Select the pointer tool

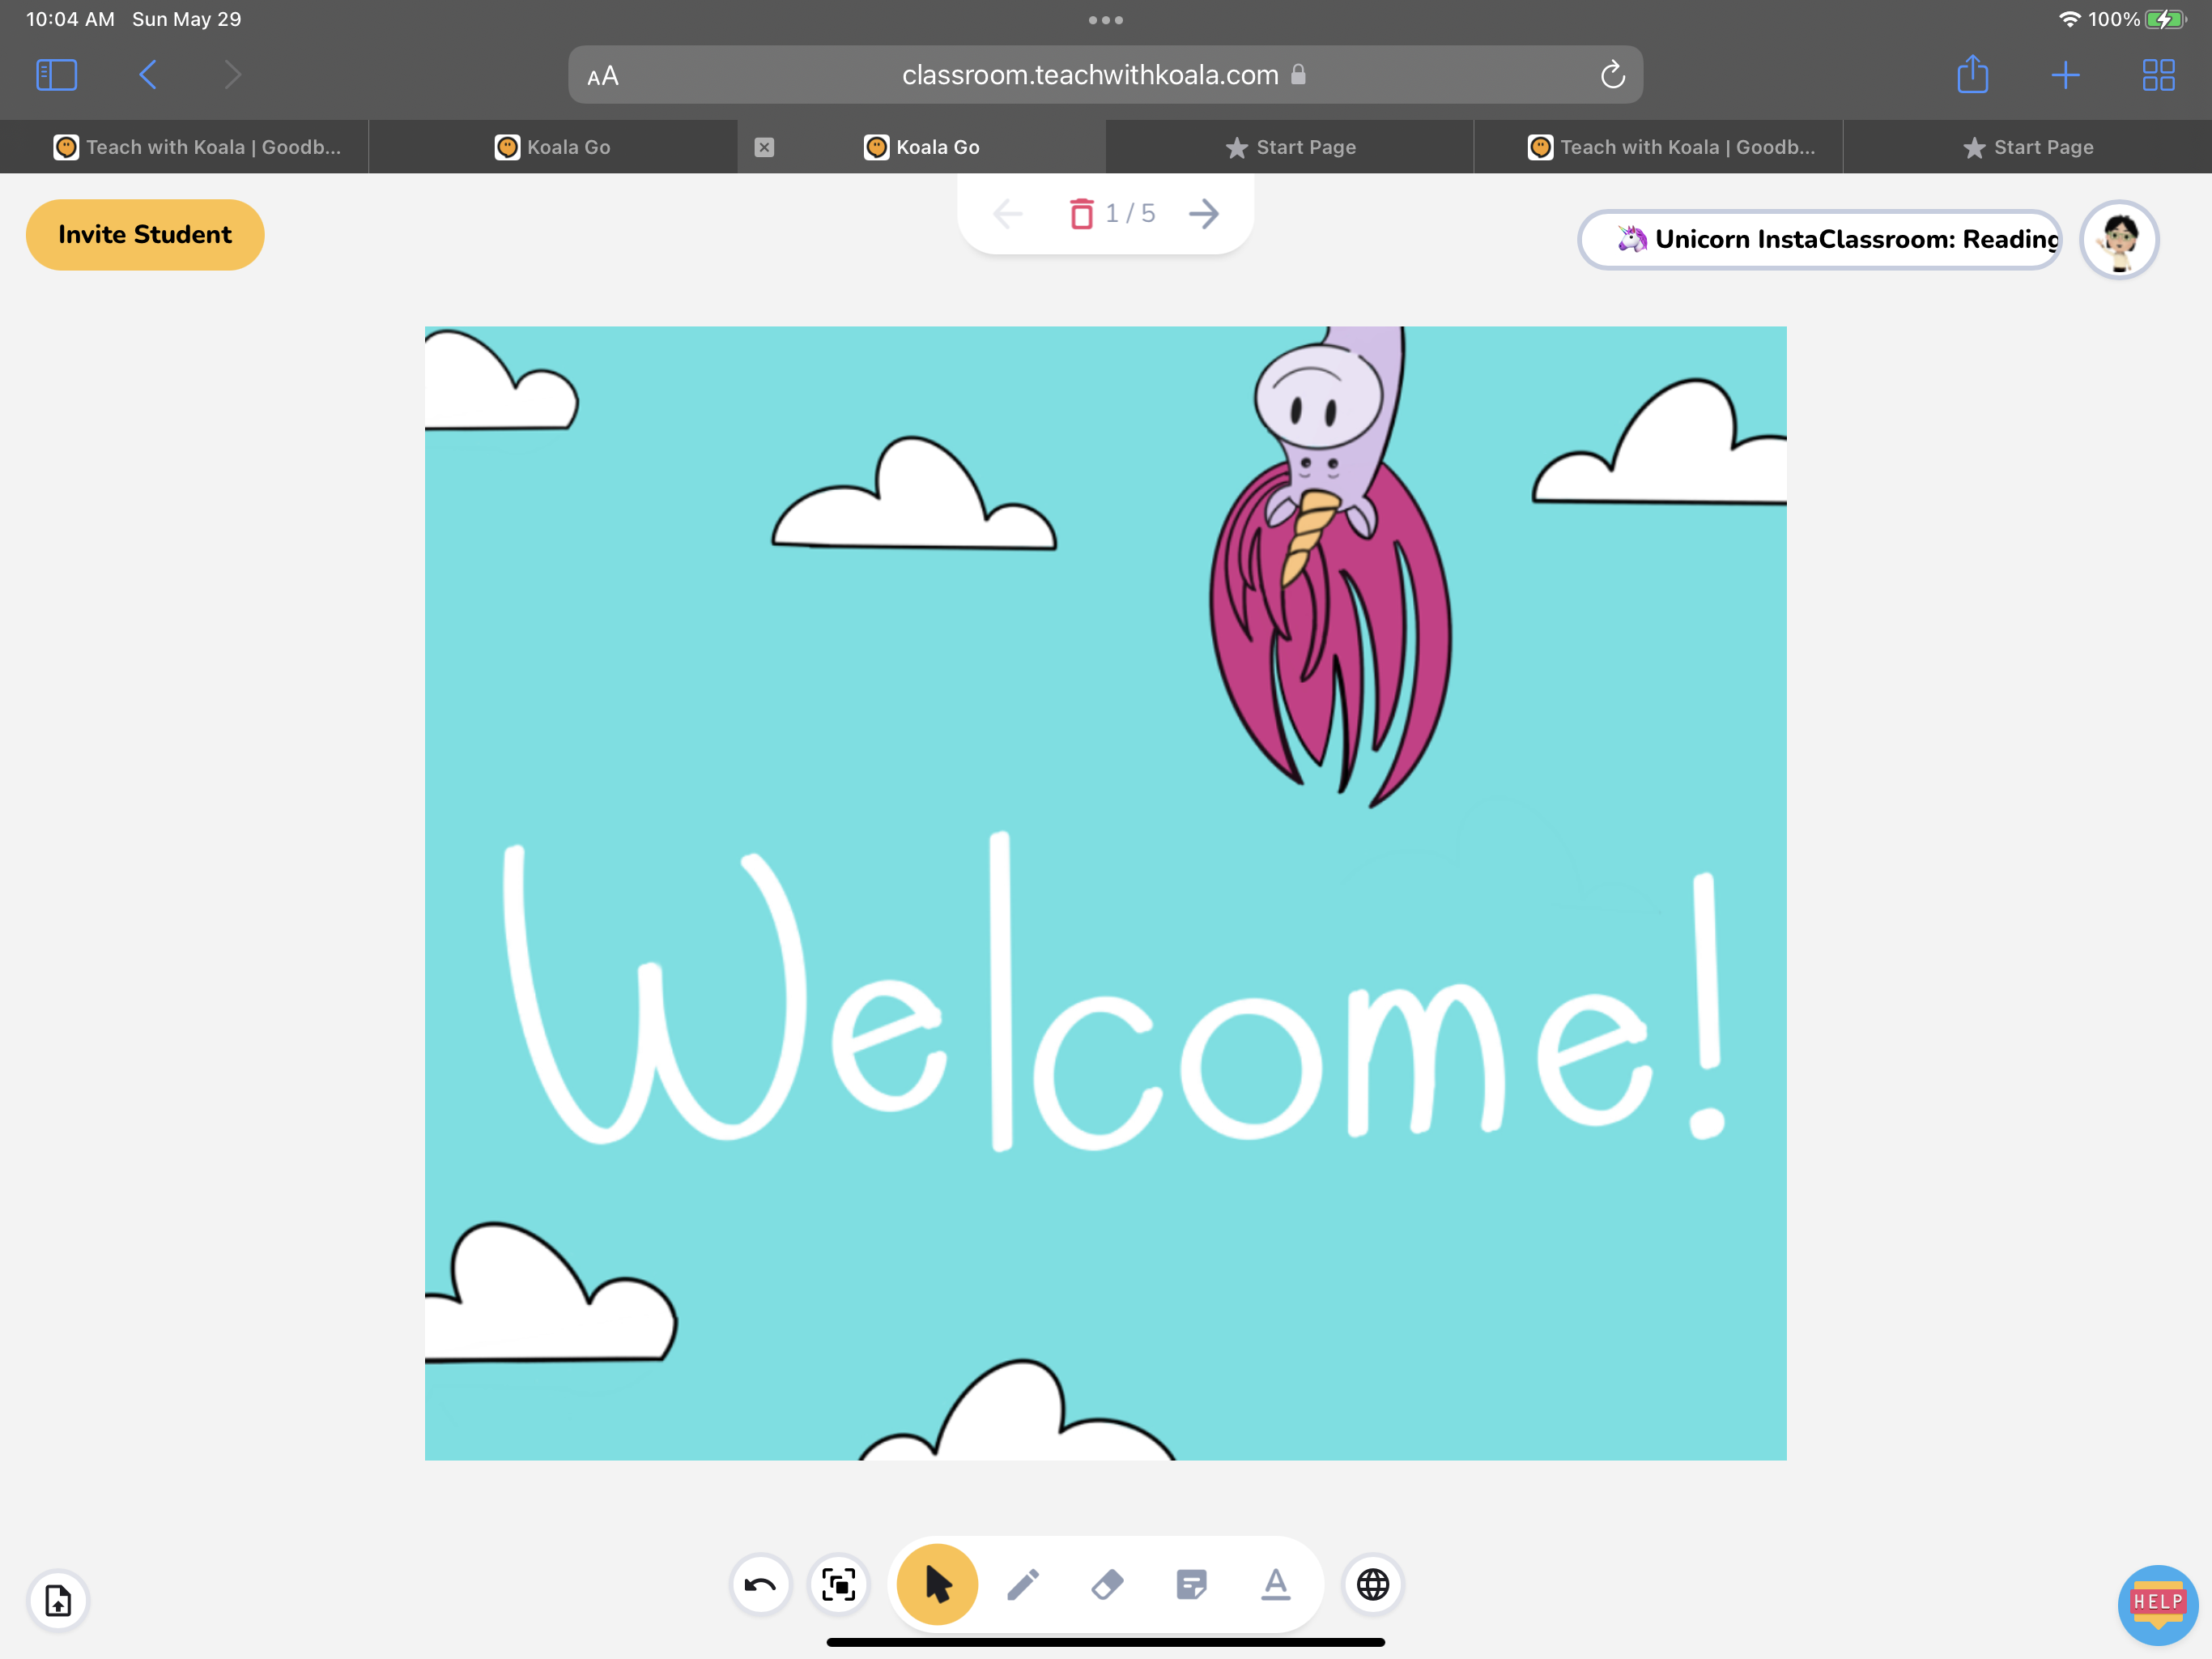pos(936,1584)
